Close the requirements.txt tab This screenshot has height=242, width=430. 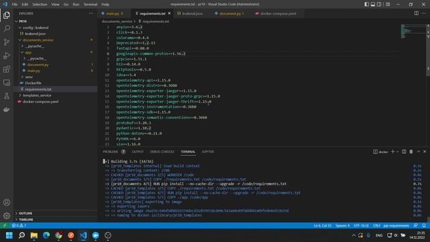tap(169, 13)
